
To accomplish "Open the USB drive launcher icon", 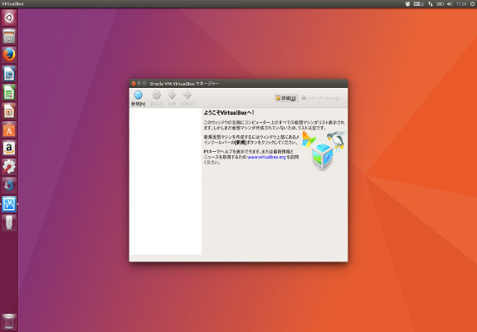I will point(9,222).
